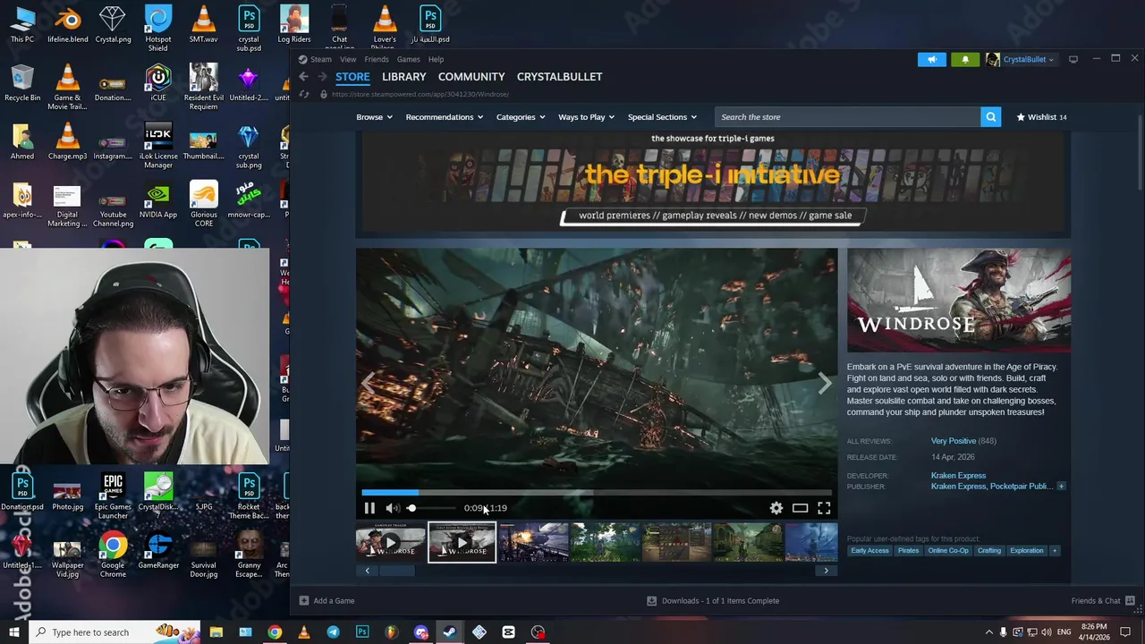
Task: Go forward with Steam's forward arrow
Action: (323, 77)
